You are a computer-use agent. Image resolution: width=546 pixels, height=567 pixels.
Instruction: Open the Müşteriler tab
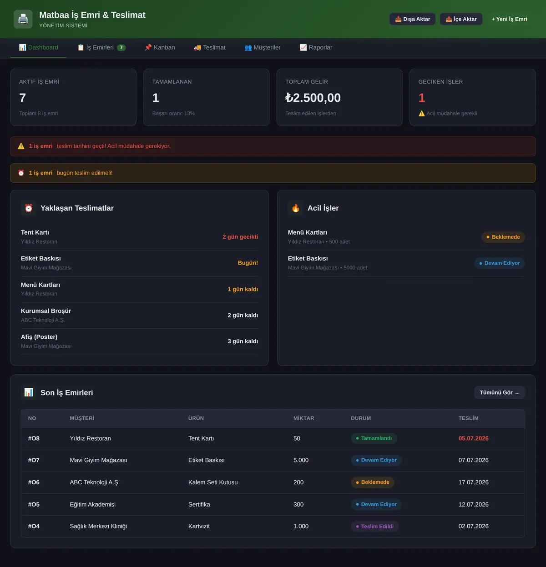(263, 47)
